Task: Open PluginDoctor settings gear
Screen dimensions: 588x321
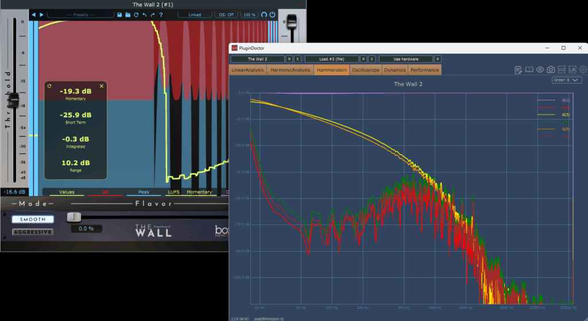Action: (583, 69)
